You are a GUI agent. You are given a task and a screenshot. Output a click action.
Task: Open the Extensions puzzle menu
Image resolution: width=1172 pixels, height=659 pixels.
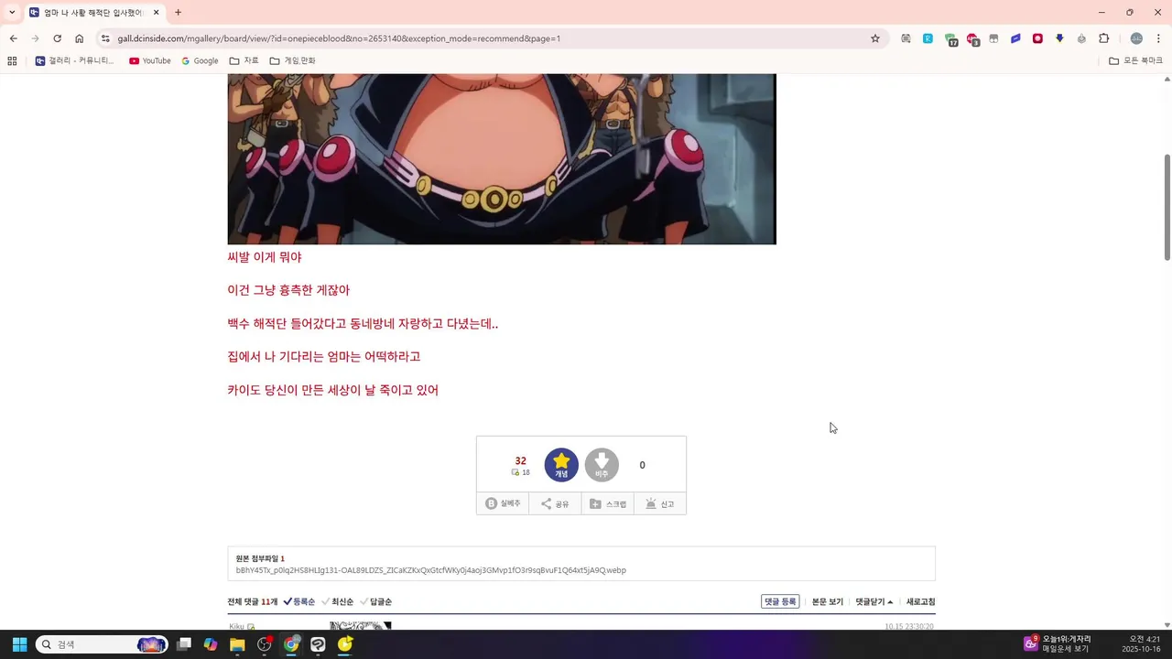click(1103, 38)
